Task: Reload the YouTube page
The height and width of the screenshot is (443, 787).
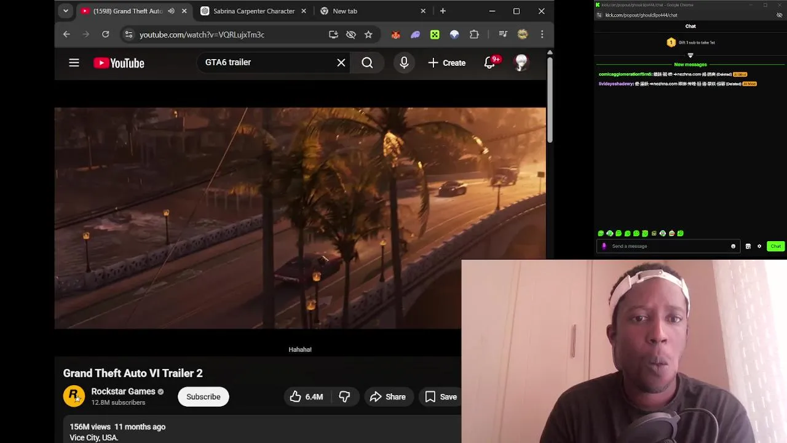Action: pyautogui.click(x=106, y=34)
